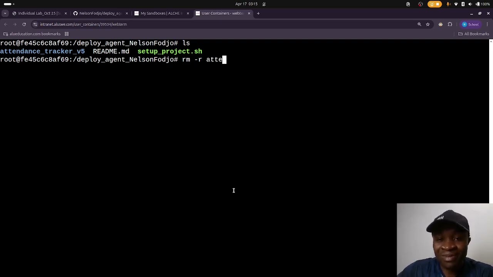The width and height of the screenshot is (493, 277).
Task: Expand the tab search dropdown
Action: 5,13
